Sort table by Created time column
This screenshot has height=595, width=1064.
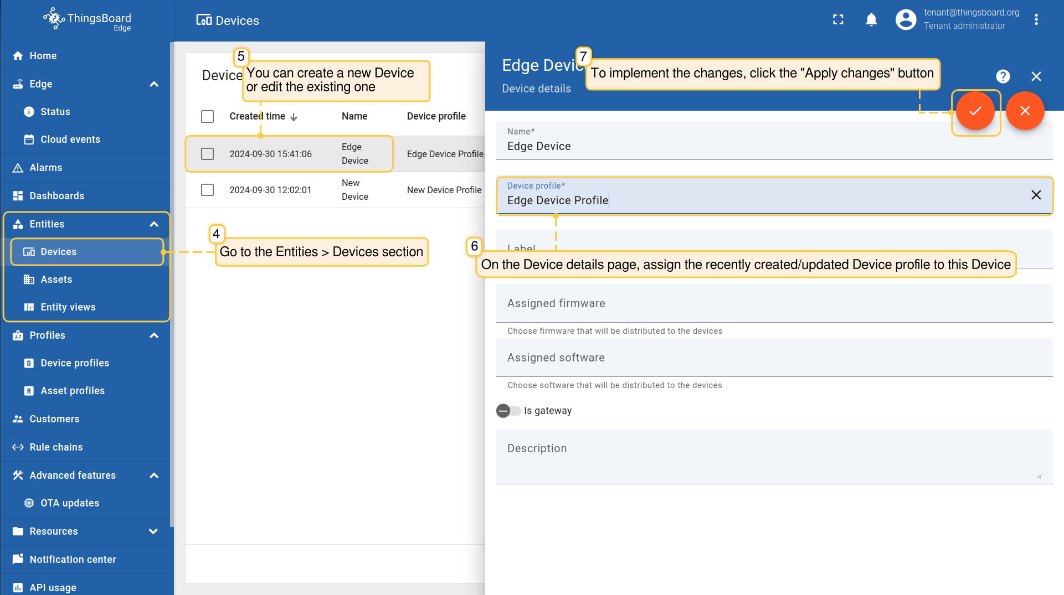(x=258, y=116)
